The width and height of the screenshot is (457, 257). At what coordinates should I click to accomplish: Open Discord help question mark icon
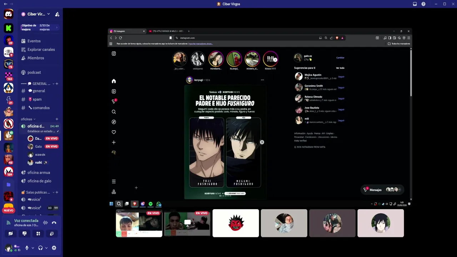tap(423, 4)
